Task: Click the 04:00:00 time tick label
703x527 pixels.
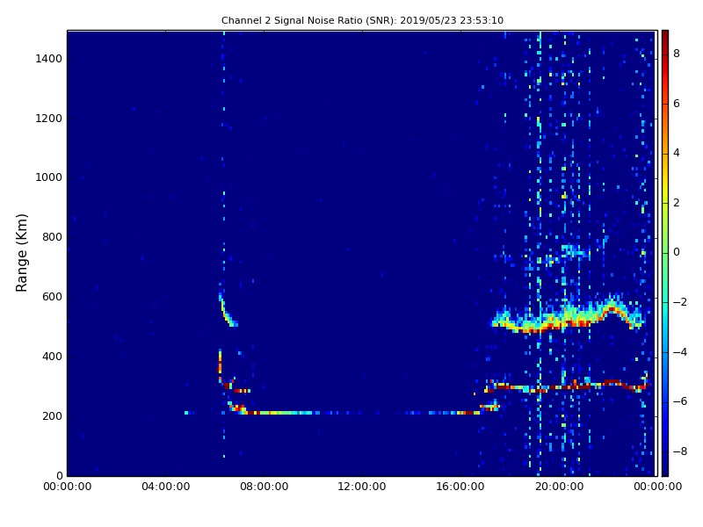Action: (165, 487)
